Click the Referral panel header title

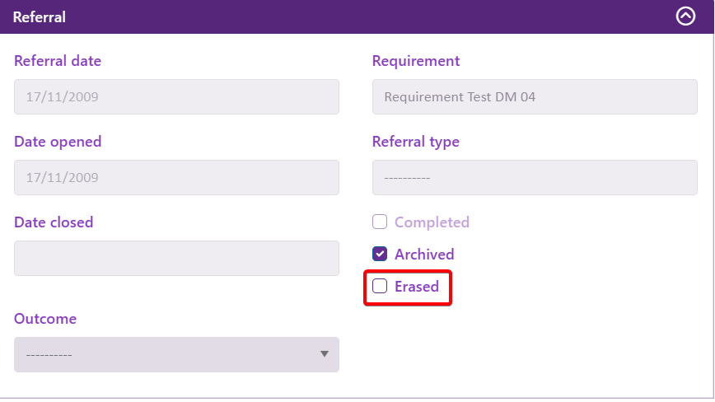40,16
